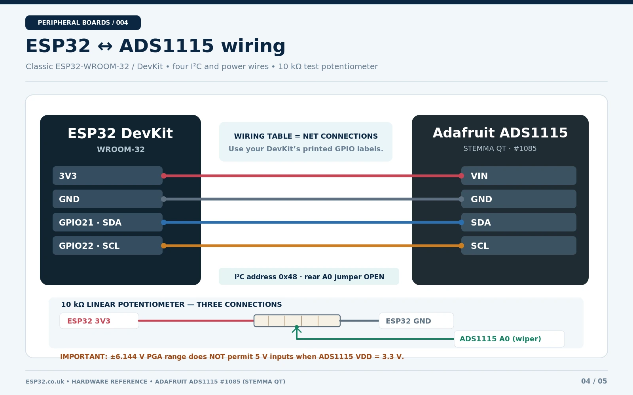The width and height of the screenshot is (633, 395).
Task: Click the IMPORTANT ±6.144 V PGA warning
Action: pyautogui.click(x=232, y=357)
